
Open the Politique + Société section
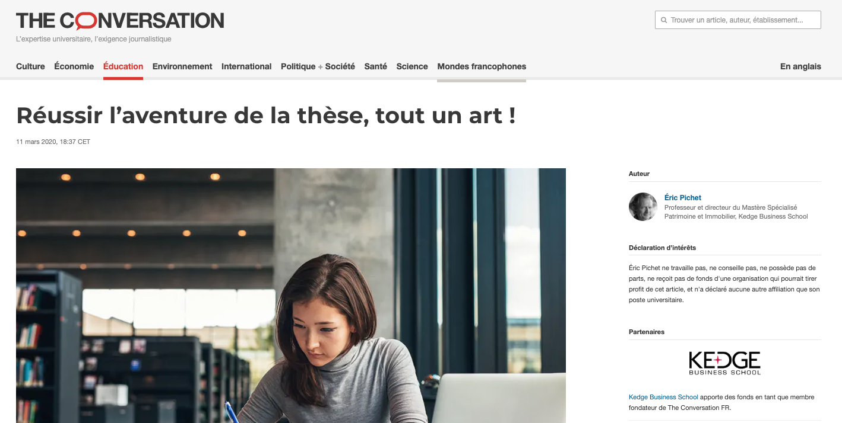pyautogui.click(x=318, y=66)
